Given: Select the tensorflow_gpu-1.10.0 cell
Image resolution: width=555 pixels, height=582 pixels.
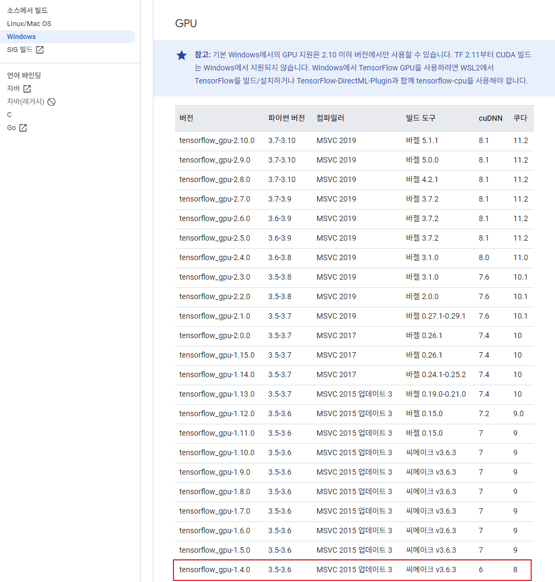Looking at the screenshot, I should click(x=217, y=452).
